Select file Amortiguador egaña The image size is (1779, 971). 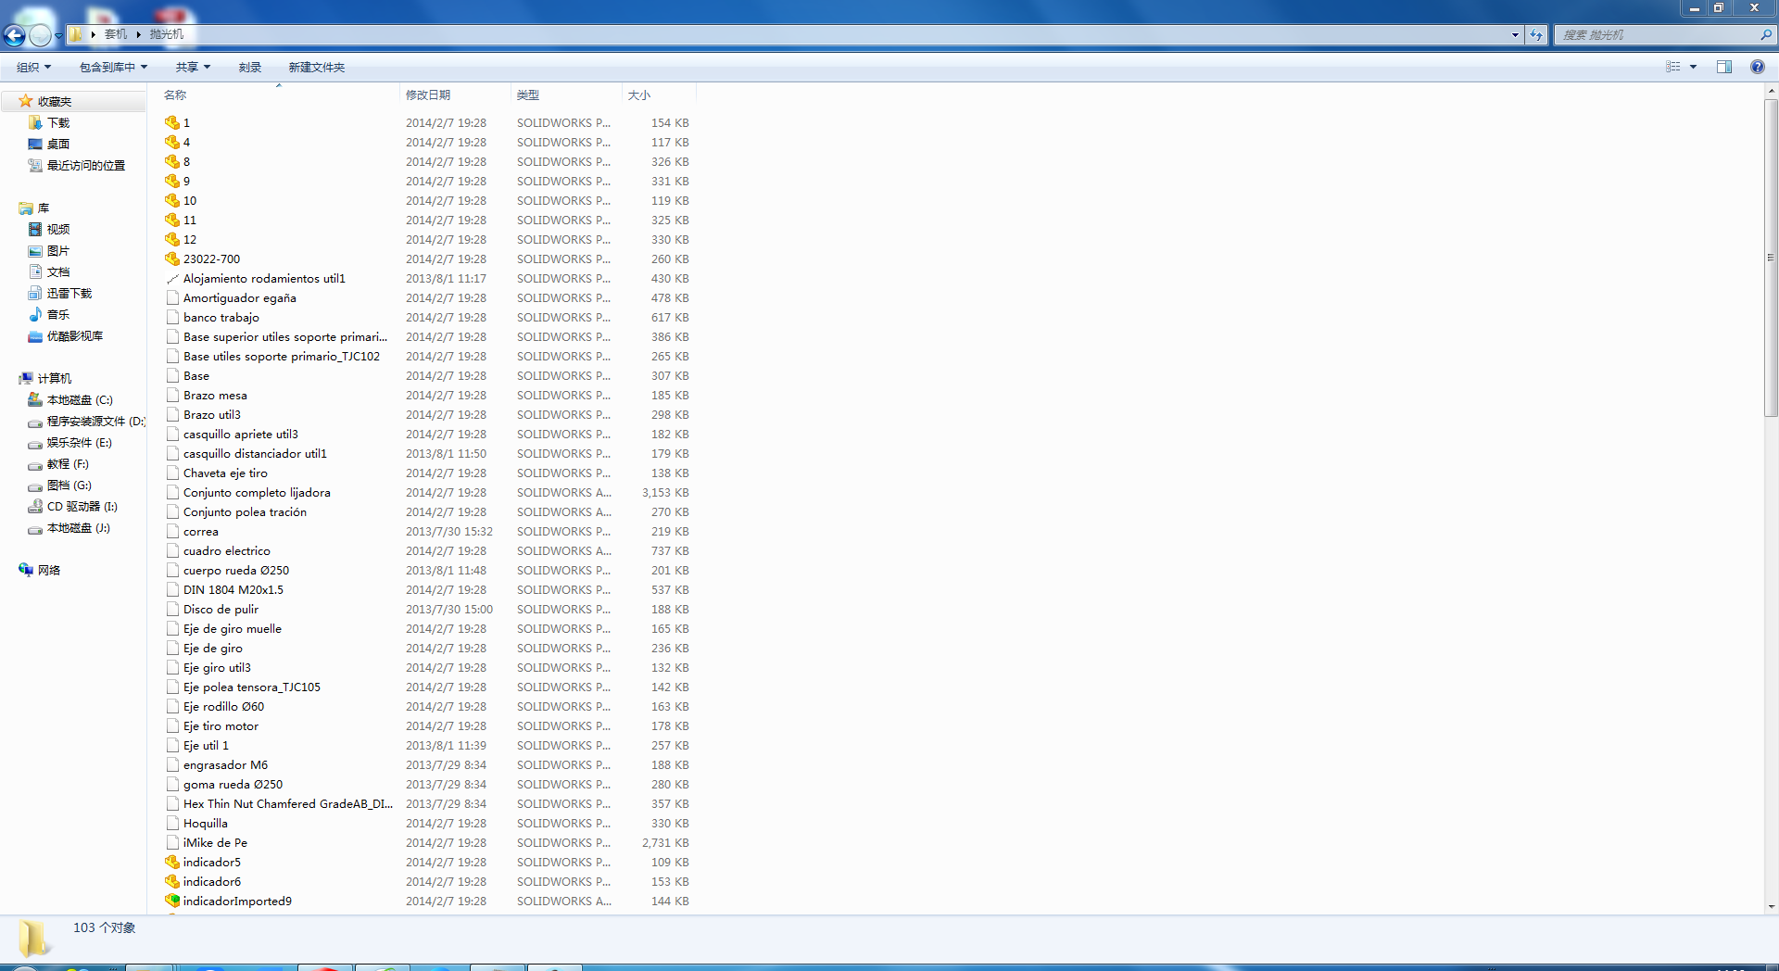coord(240,297)
